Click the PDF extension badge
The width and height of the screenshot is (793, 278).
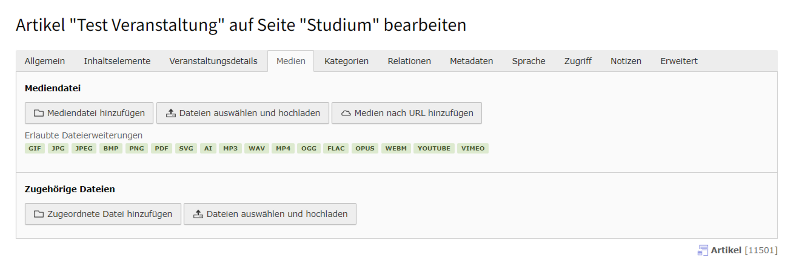[161, 149]
